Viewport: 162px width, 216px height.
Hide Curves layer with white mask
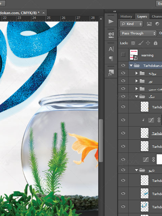pos(123,159)
